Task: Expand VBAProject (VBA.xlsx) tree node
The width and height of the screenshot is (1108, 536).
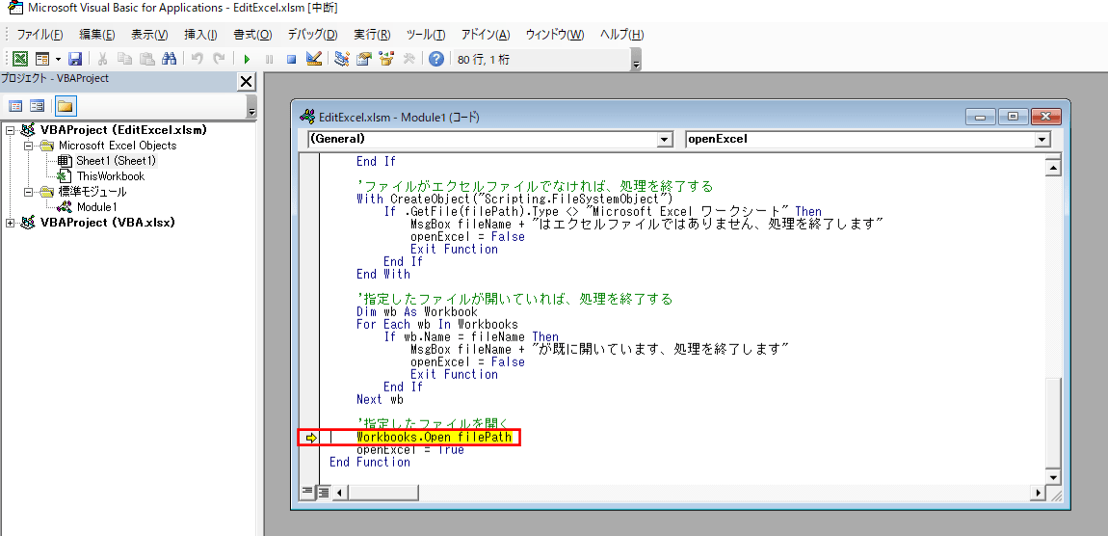Action: pos(11,223)
